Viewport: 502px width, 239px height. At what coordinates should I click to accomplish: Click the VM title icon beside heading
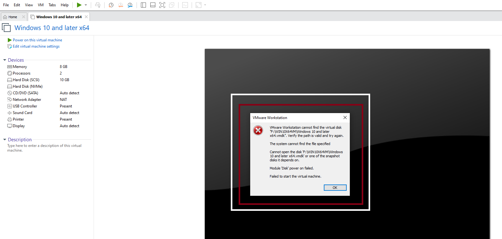[x=7, y=28]
